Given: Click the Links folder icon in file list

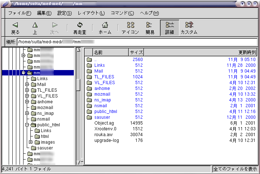Looking at the screenshot, I should pos(89,65).
